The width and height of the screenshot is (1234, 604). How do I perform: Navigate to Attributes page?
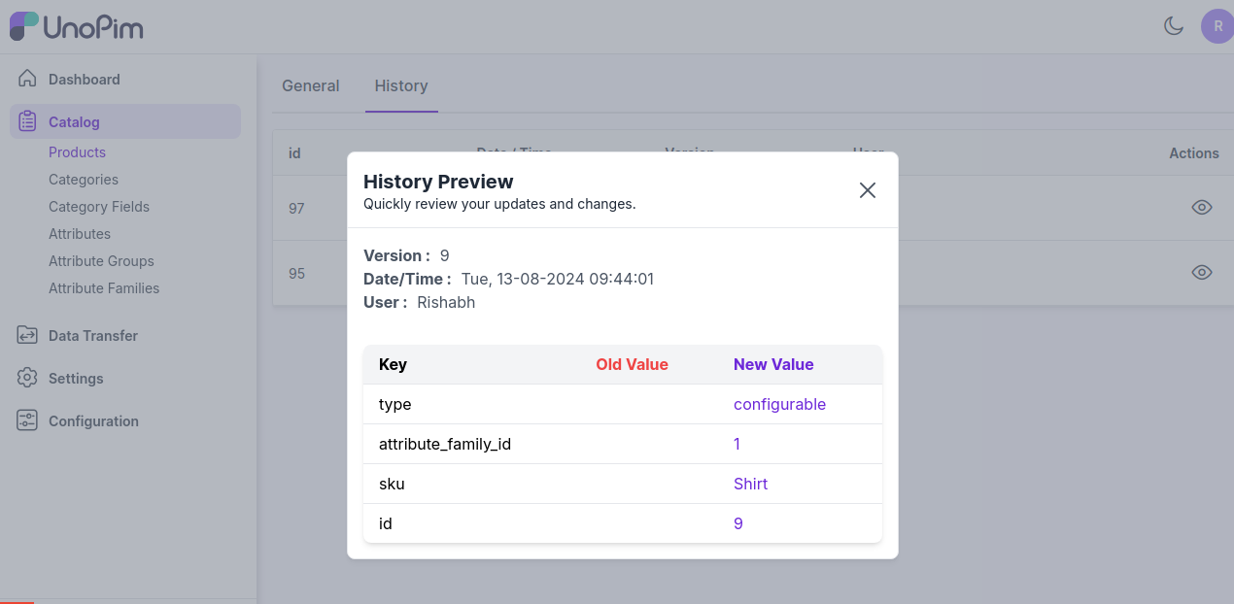point(80,234)
